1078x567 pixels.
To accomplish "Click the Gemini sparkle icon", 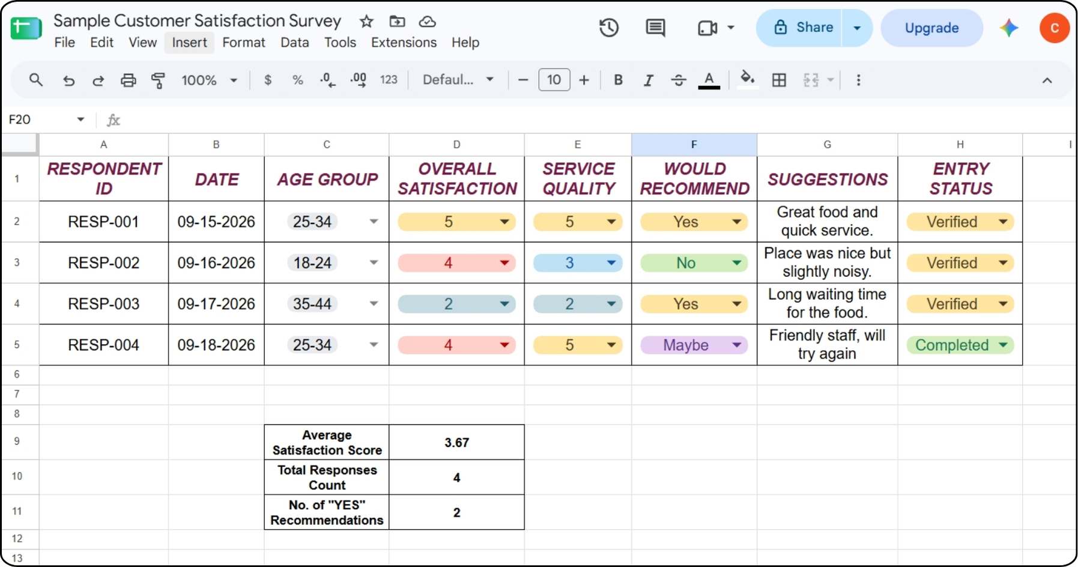I will click(x=1009, y=28).
